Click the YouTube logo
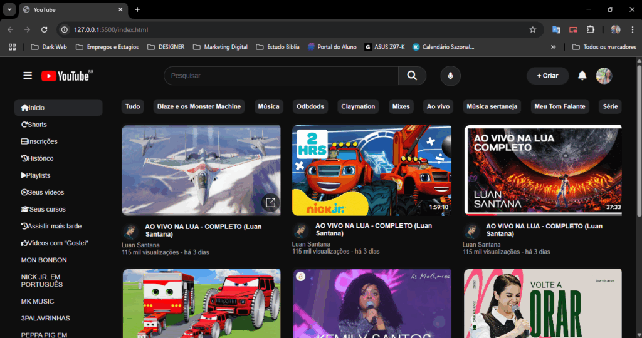The width and height of the screenshot is (642, 338). tap(67, 76)
